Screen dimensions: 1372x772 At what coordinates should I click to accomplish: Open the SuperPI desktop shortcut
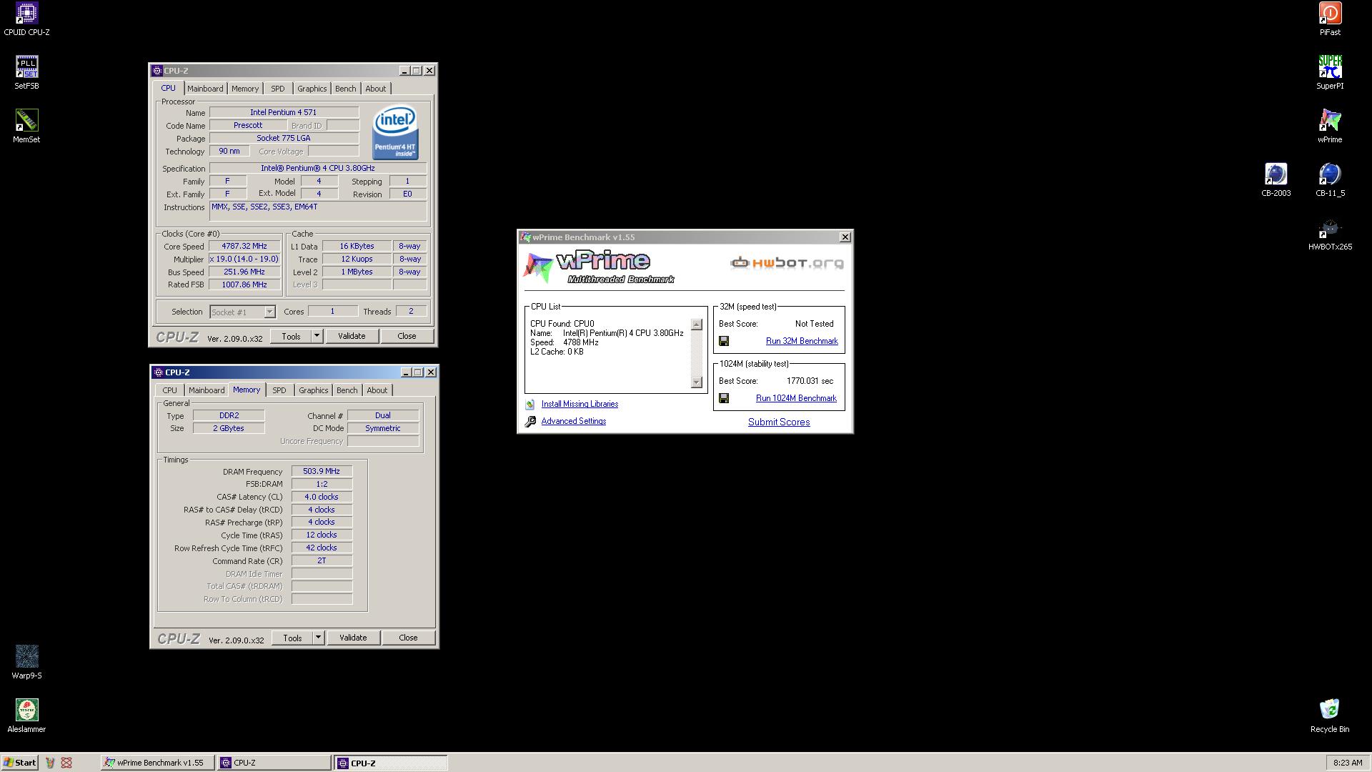[x=1330, y=73]
